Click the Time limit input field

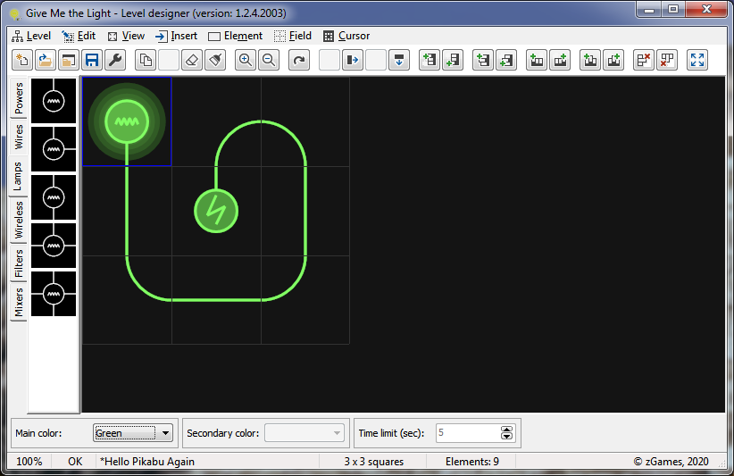point(467,433)
